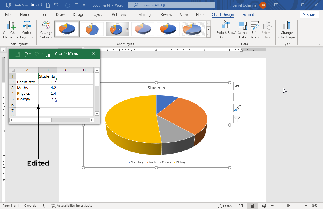Screen dimensions: 323x209
Task: Open the Chart Styles gallery More arrow
Action: (x=208, y=34)
